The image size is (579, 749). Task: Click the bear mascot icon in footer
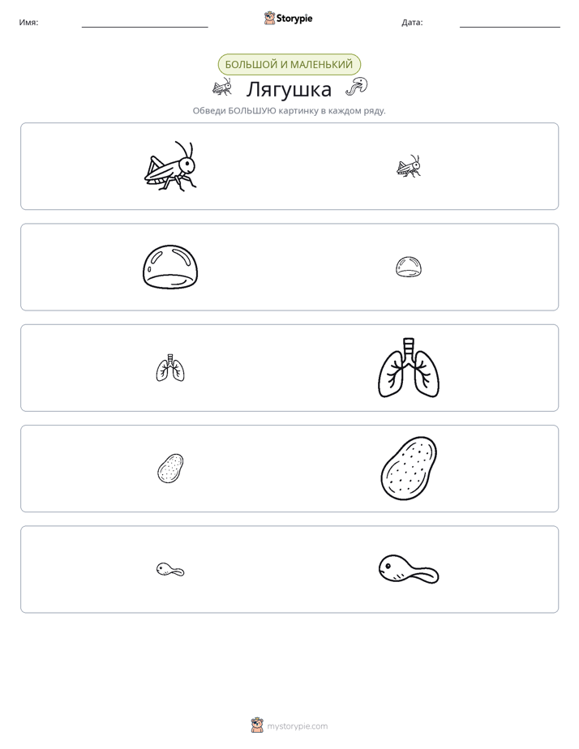coord(257,725)
